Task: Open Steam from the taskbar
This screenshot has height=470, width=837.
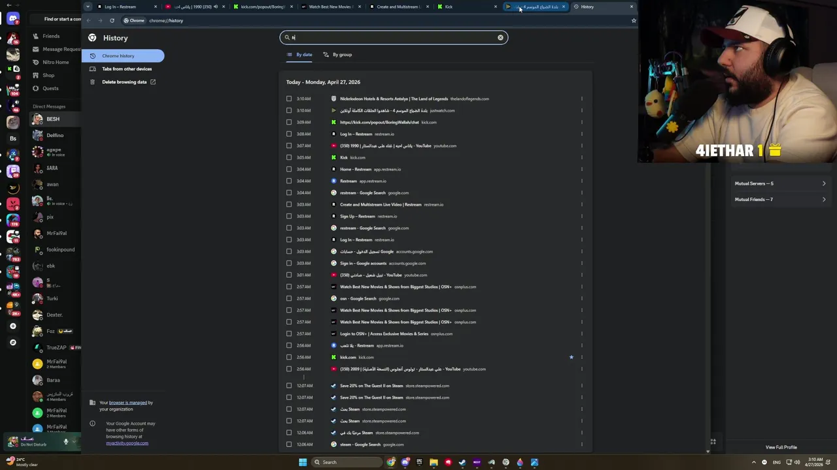Action: (x=462, y=462)
